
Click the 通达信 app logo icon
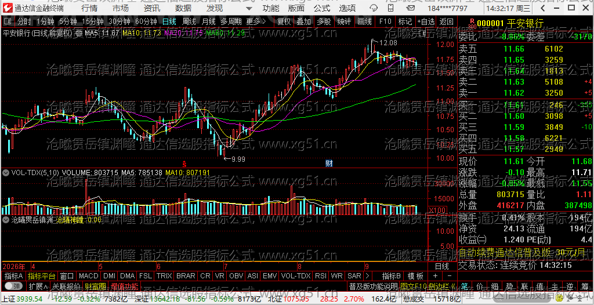(x=8, y=8)
